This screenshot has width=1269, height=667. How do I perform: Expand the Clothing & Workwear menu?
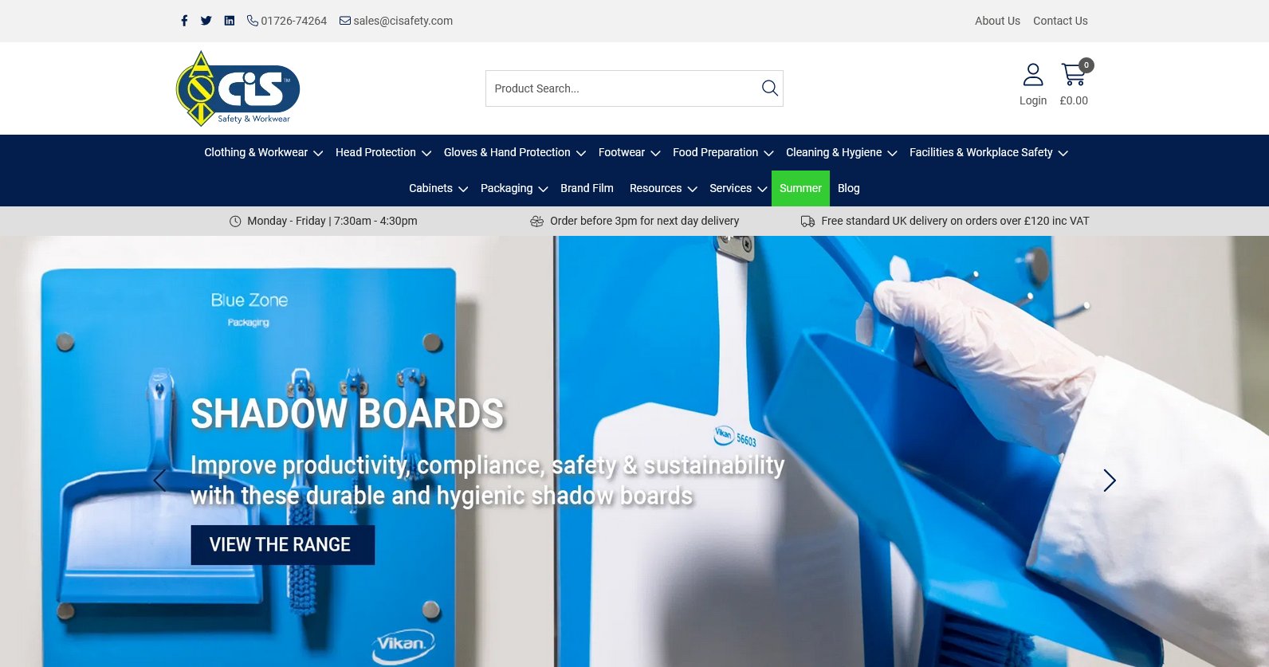(263, 153)
